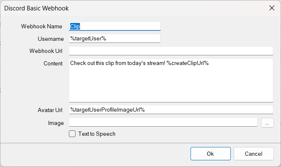Click the browse button next to Image
The width and height of the screenshot is (281, 167).
point(267,123)
